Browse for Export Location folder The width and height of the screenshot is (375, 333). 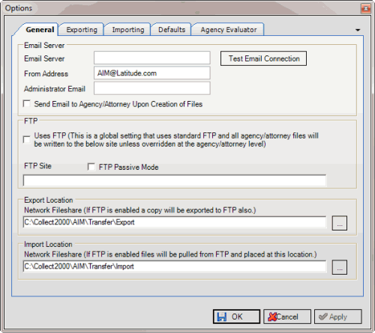click(x=340, y=223)
